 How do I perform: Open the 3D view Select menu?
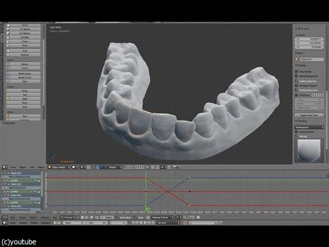pos(22,167)
